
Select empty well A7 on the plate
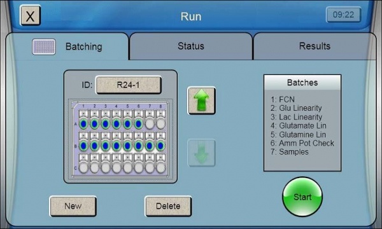150,124
